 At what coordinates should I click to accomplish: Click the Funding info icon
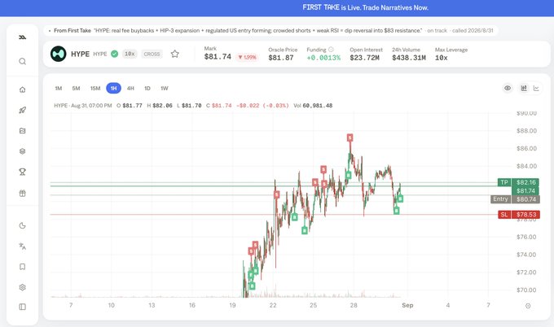pyautogui.click(x=331, y=50)
